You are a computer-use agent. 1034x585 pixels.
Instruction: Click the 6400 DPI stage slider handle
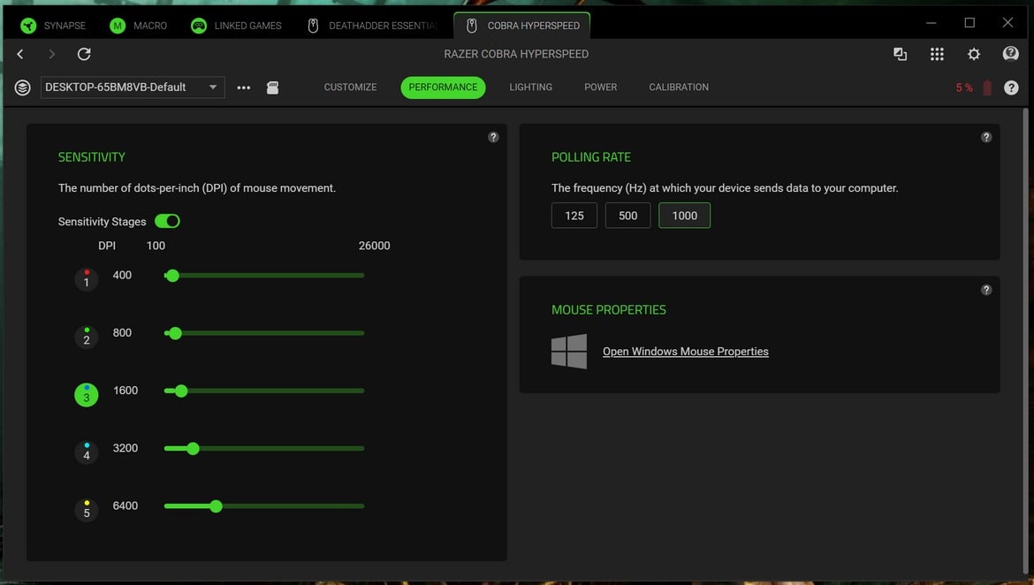[216, 506]
